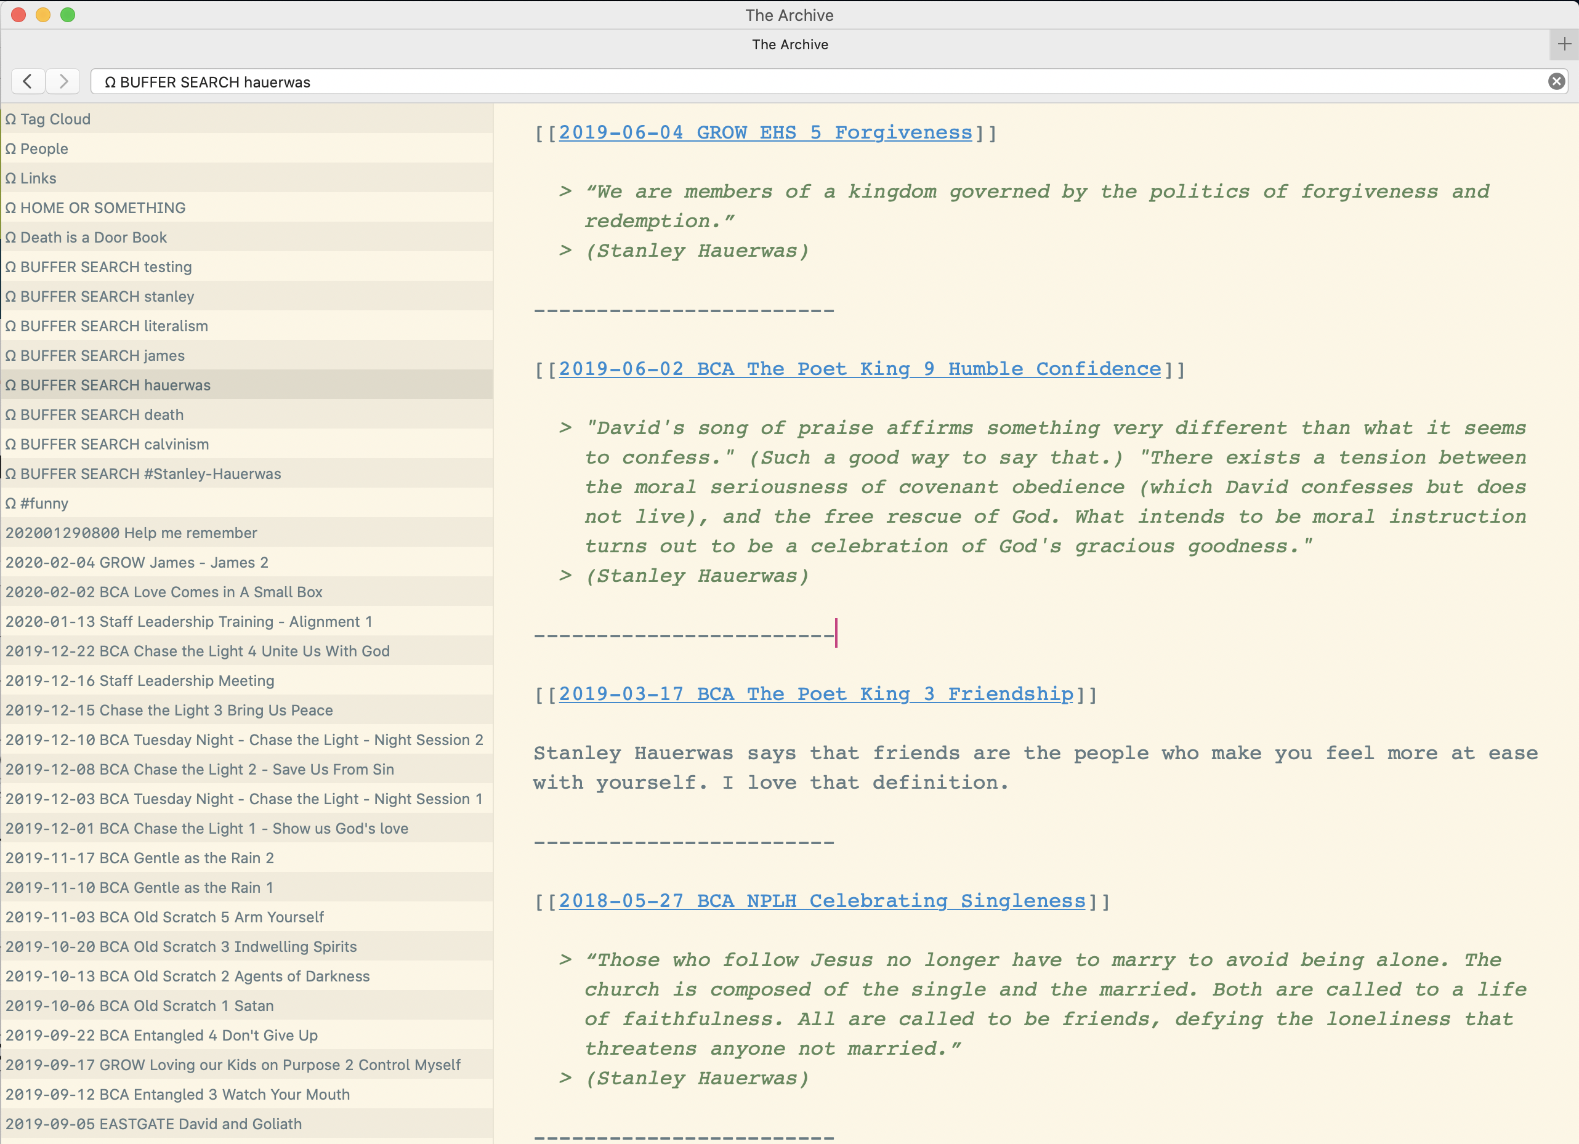Select the Ω Tag Cloud note
The width and height of the screenshot is (1579, 1144).
point(246,119)
